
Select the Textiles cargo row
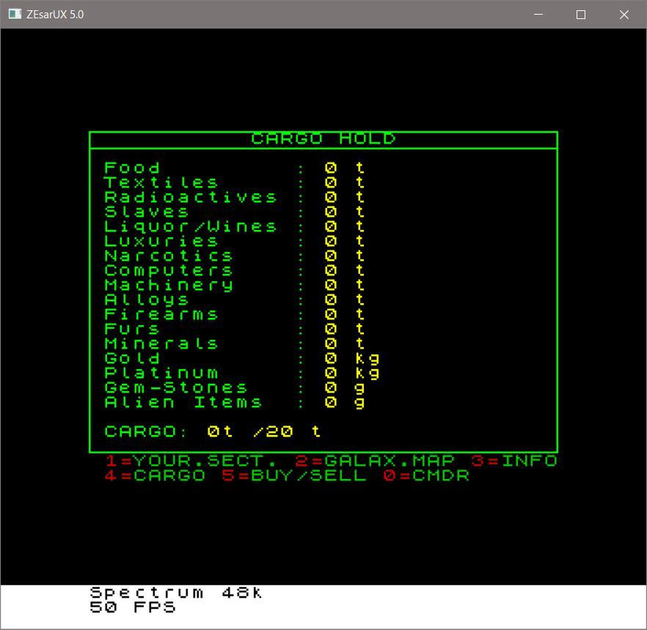(235, 182)
